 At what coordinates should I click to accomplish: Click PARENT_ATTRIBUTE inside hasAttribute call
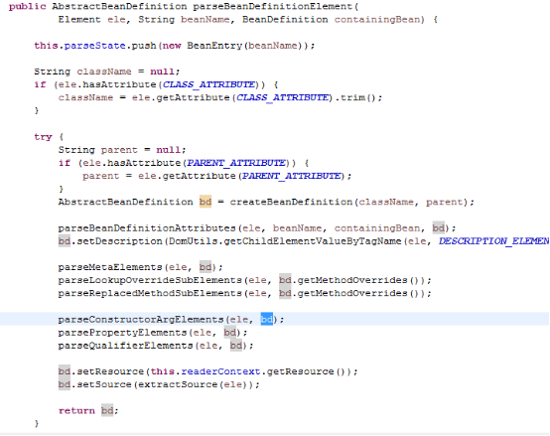coord(236,163)
